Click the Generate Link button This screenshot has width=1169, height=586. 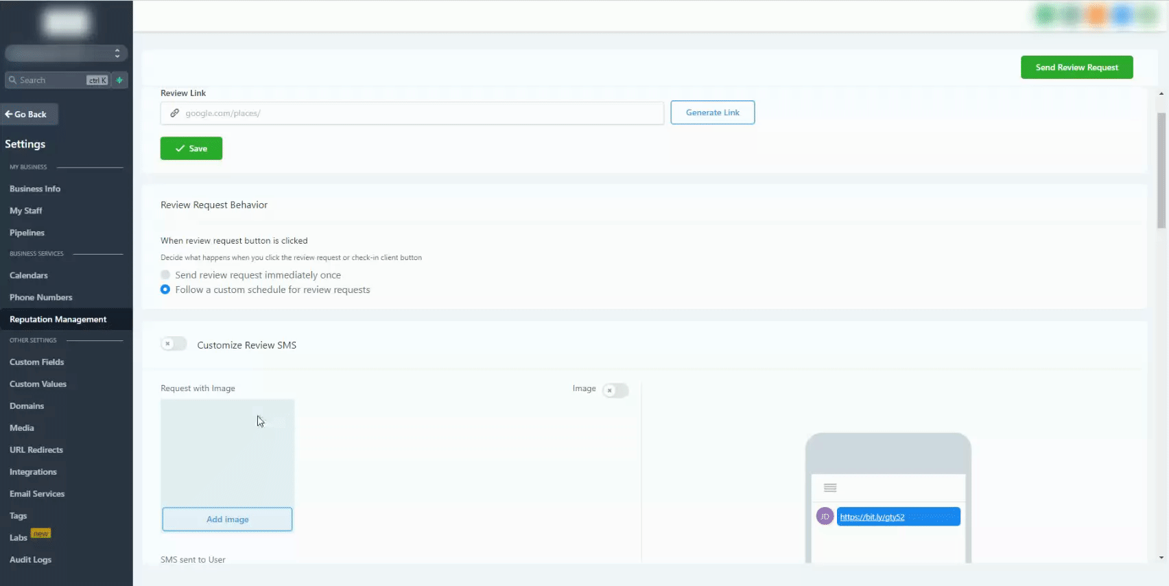tap(713, 113)
